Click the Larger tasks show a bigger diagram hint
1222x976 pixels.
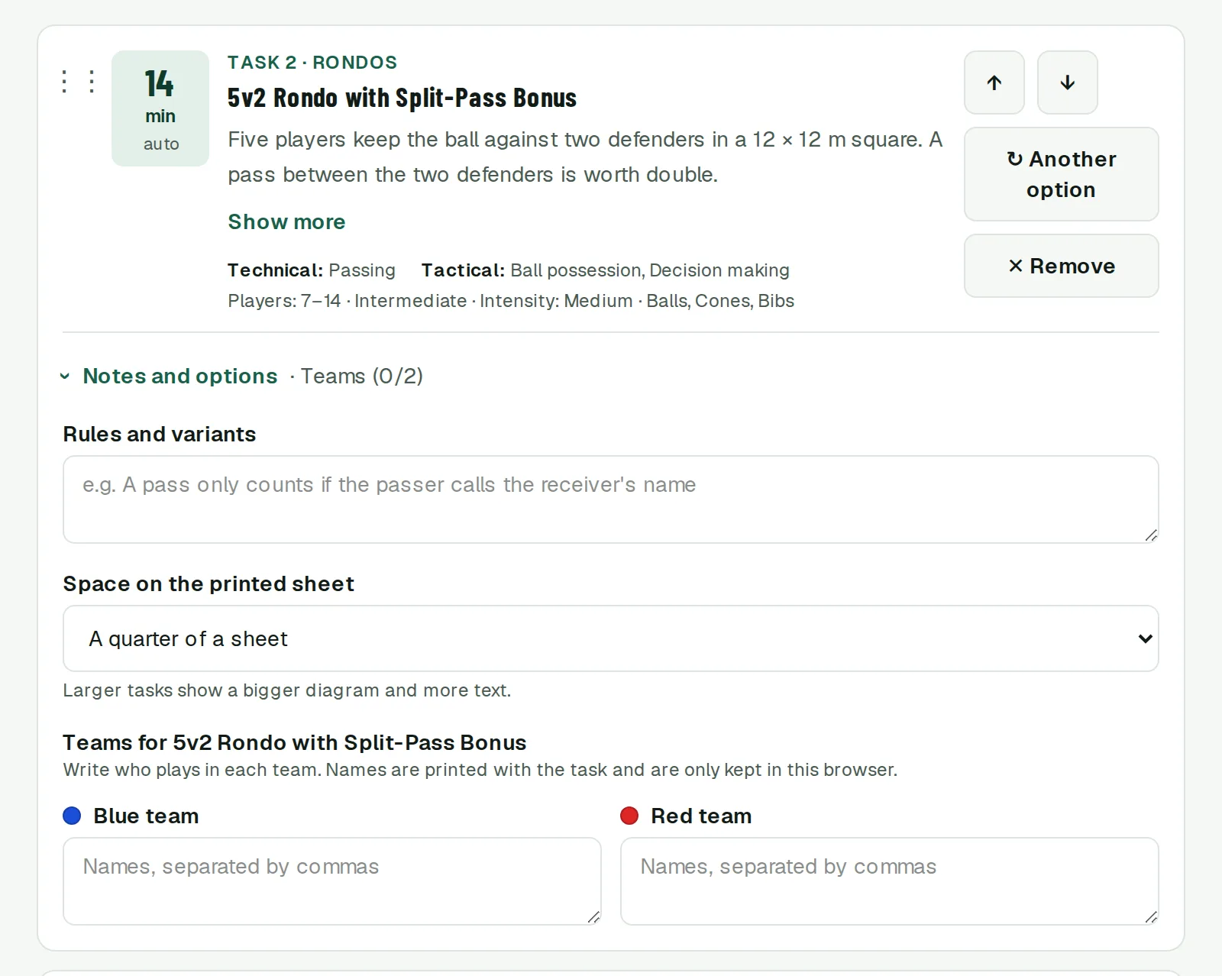[287, 690]
